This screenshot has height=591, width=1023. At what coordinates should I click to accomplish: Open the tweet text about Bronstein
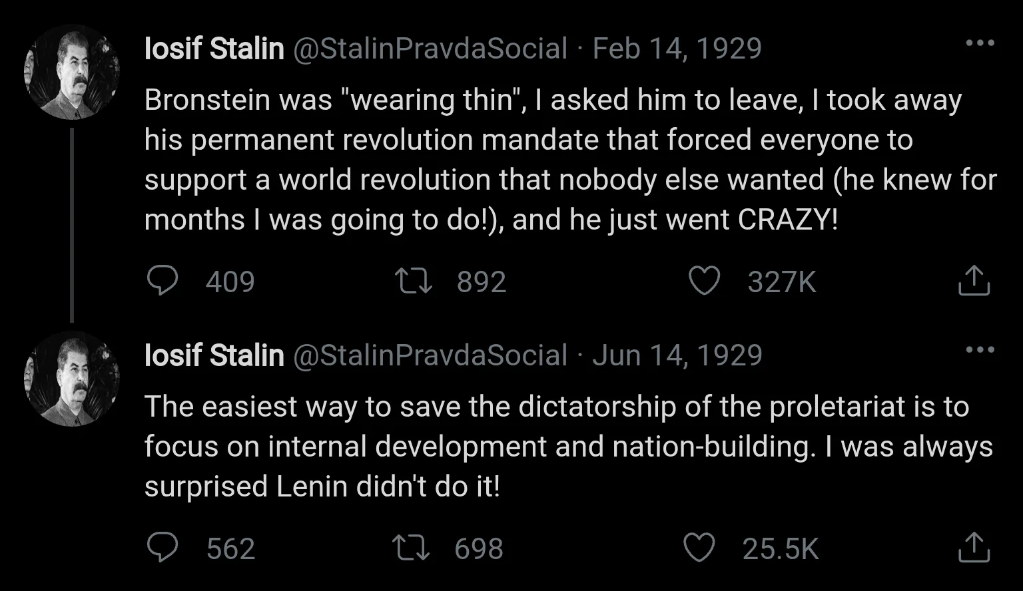coord(570,160)
